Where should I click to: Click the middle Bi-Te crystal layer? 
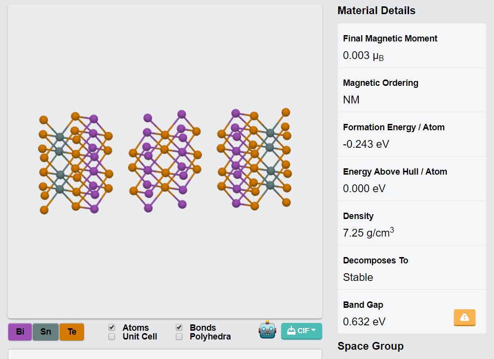(165, 161)
